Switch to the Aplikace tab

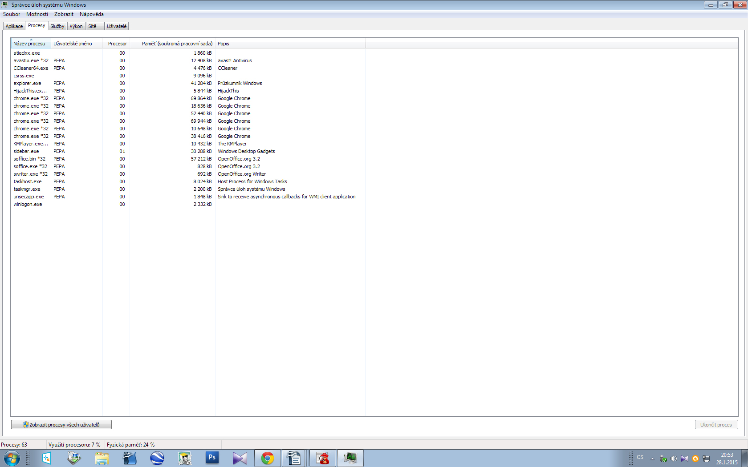(x=14, y=26)
